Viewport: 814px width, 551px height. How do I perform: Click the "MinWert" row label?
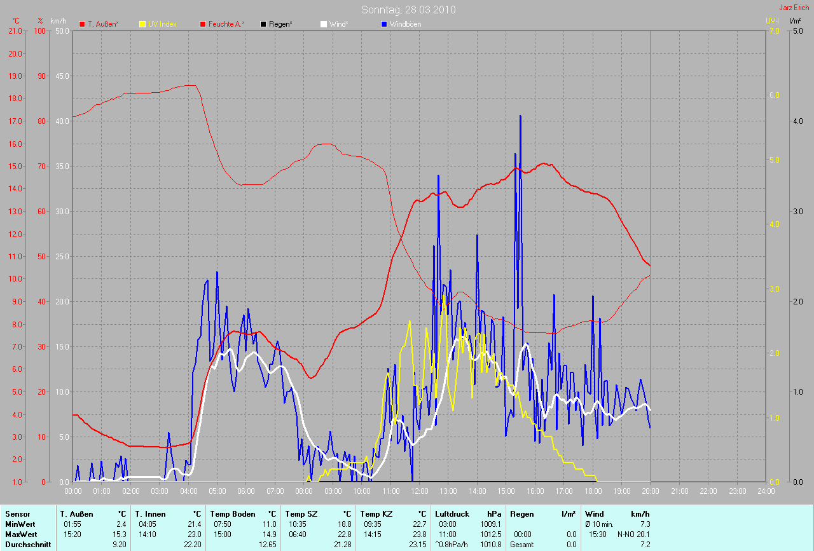(20, 524)
